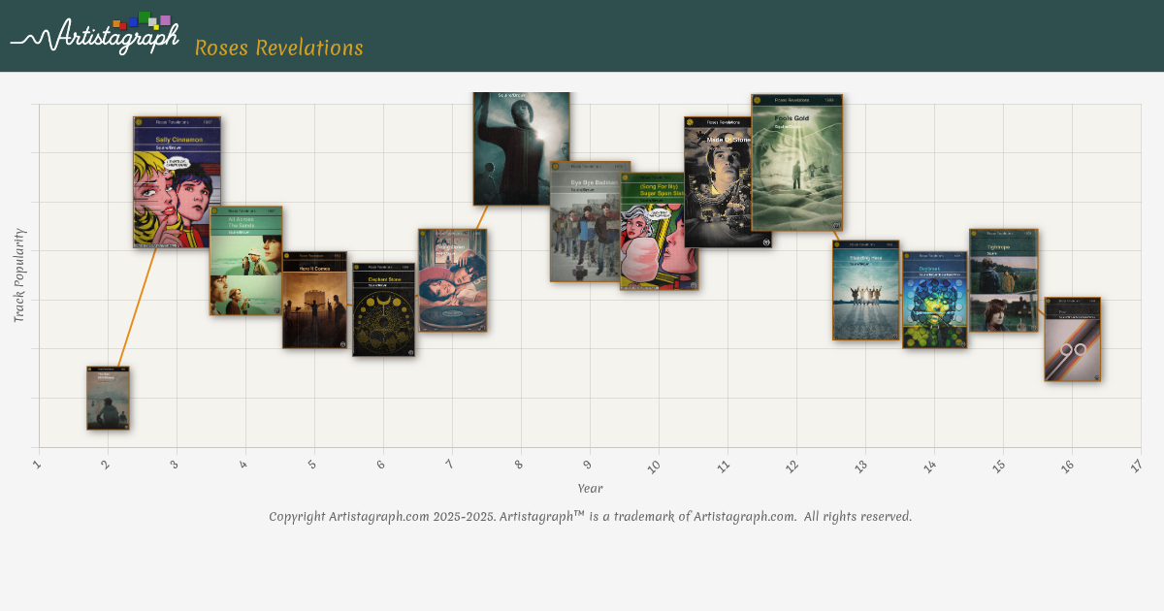
Task: Open the Here It Comes cover
Action: point(314,301)
